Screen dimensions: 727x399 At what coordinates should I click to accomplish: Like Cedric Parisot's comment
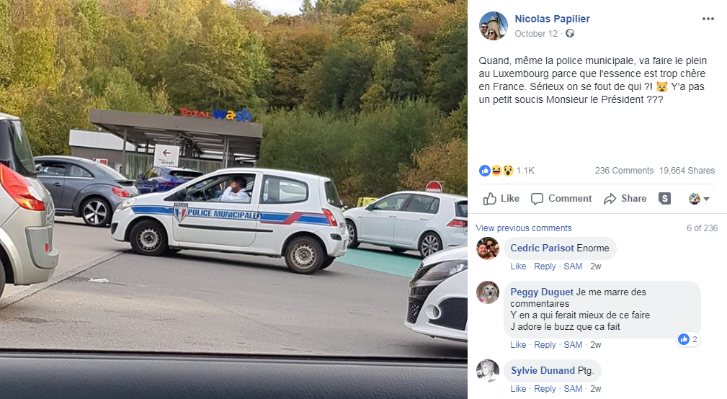[518, 266]
